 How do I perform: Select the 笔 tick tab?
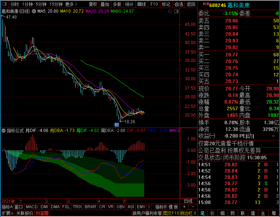coord(203,213)
